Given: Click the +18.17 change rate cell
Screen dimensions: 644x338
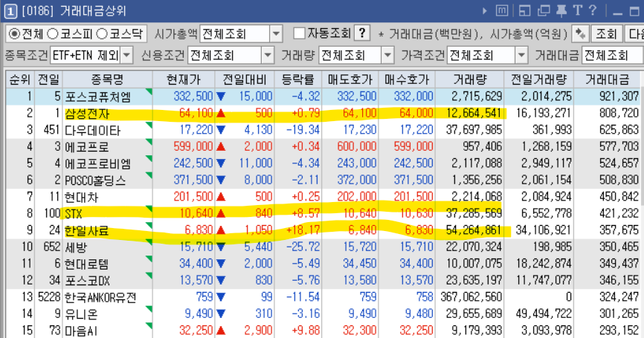Looking at the screenshot, I should click(x=303, y=230).
